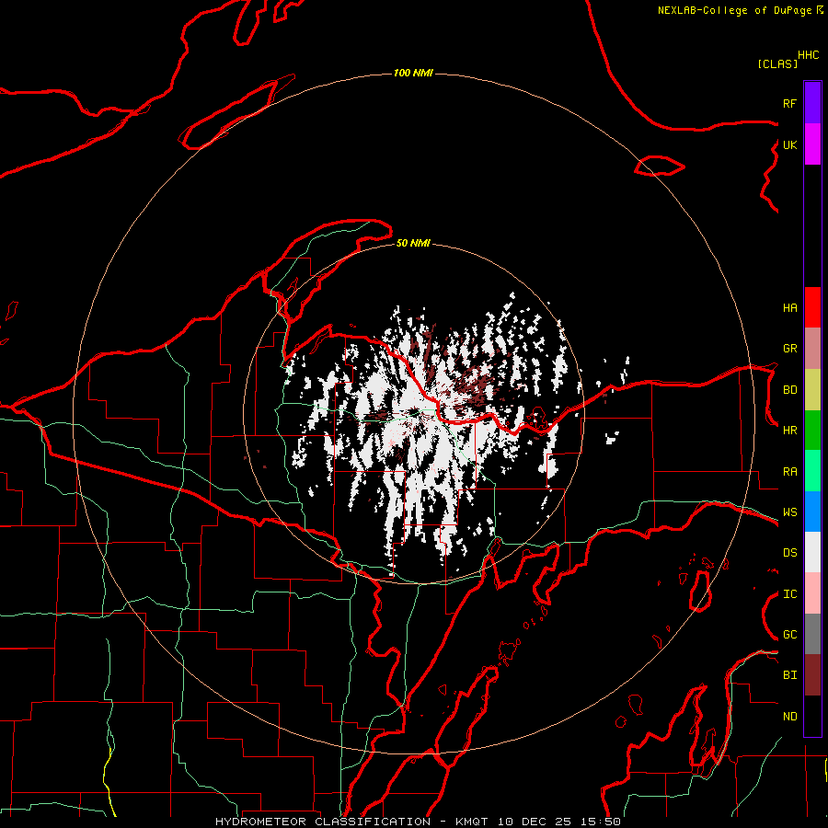Click the RA light green legend swatch
Image resolution: width=828 pixels, height=828 pixels.
[812, 471]
